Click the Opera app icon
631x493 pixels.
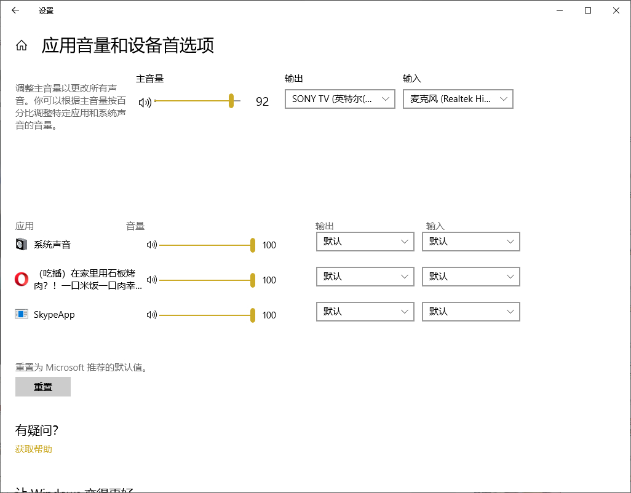coord(22,279)
